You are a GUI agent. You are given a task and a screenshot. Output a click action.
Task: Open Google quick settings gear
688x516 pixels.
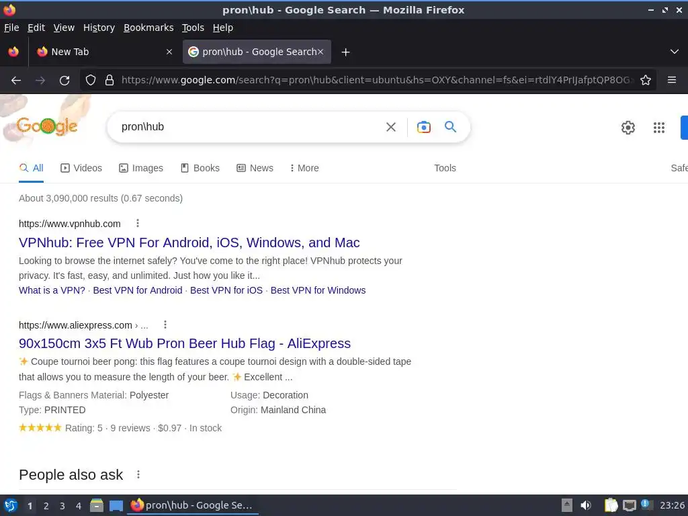pos(628,128)
